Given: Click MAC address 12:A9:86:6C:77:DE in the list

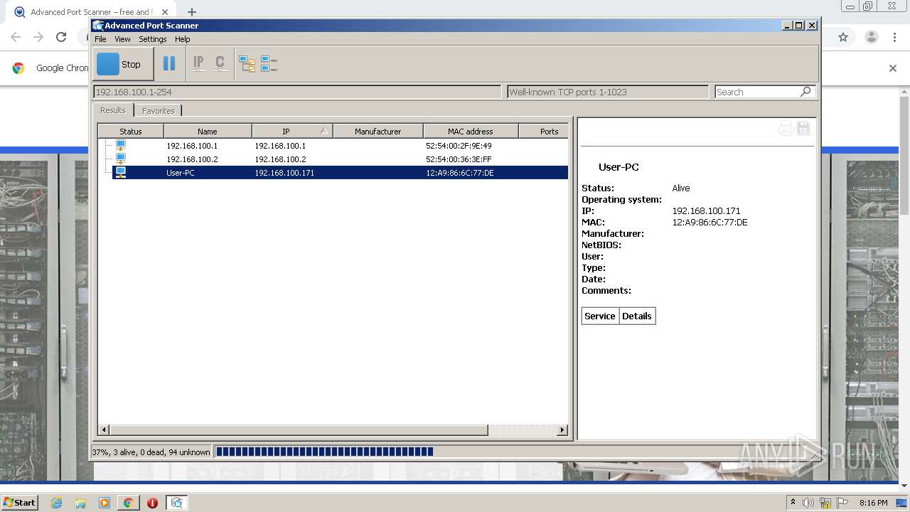Looking at the screenshot, I should (x=460, y=173).
